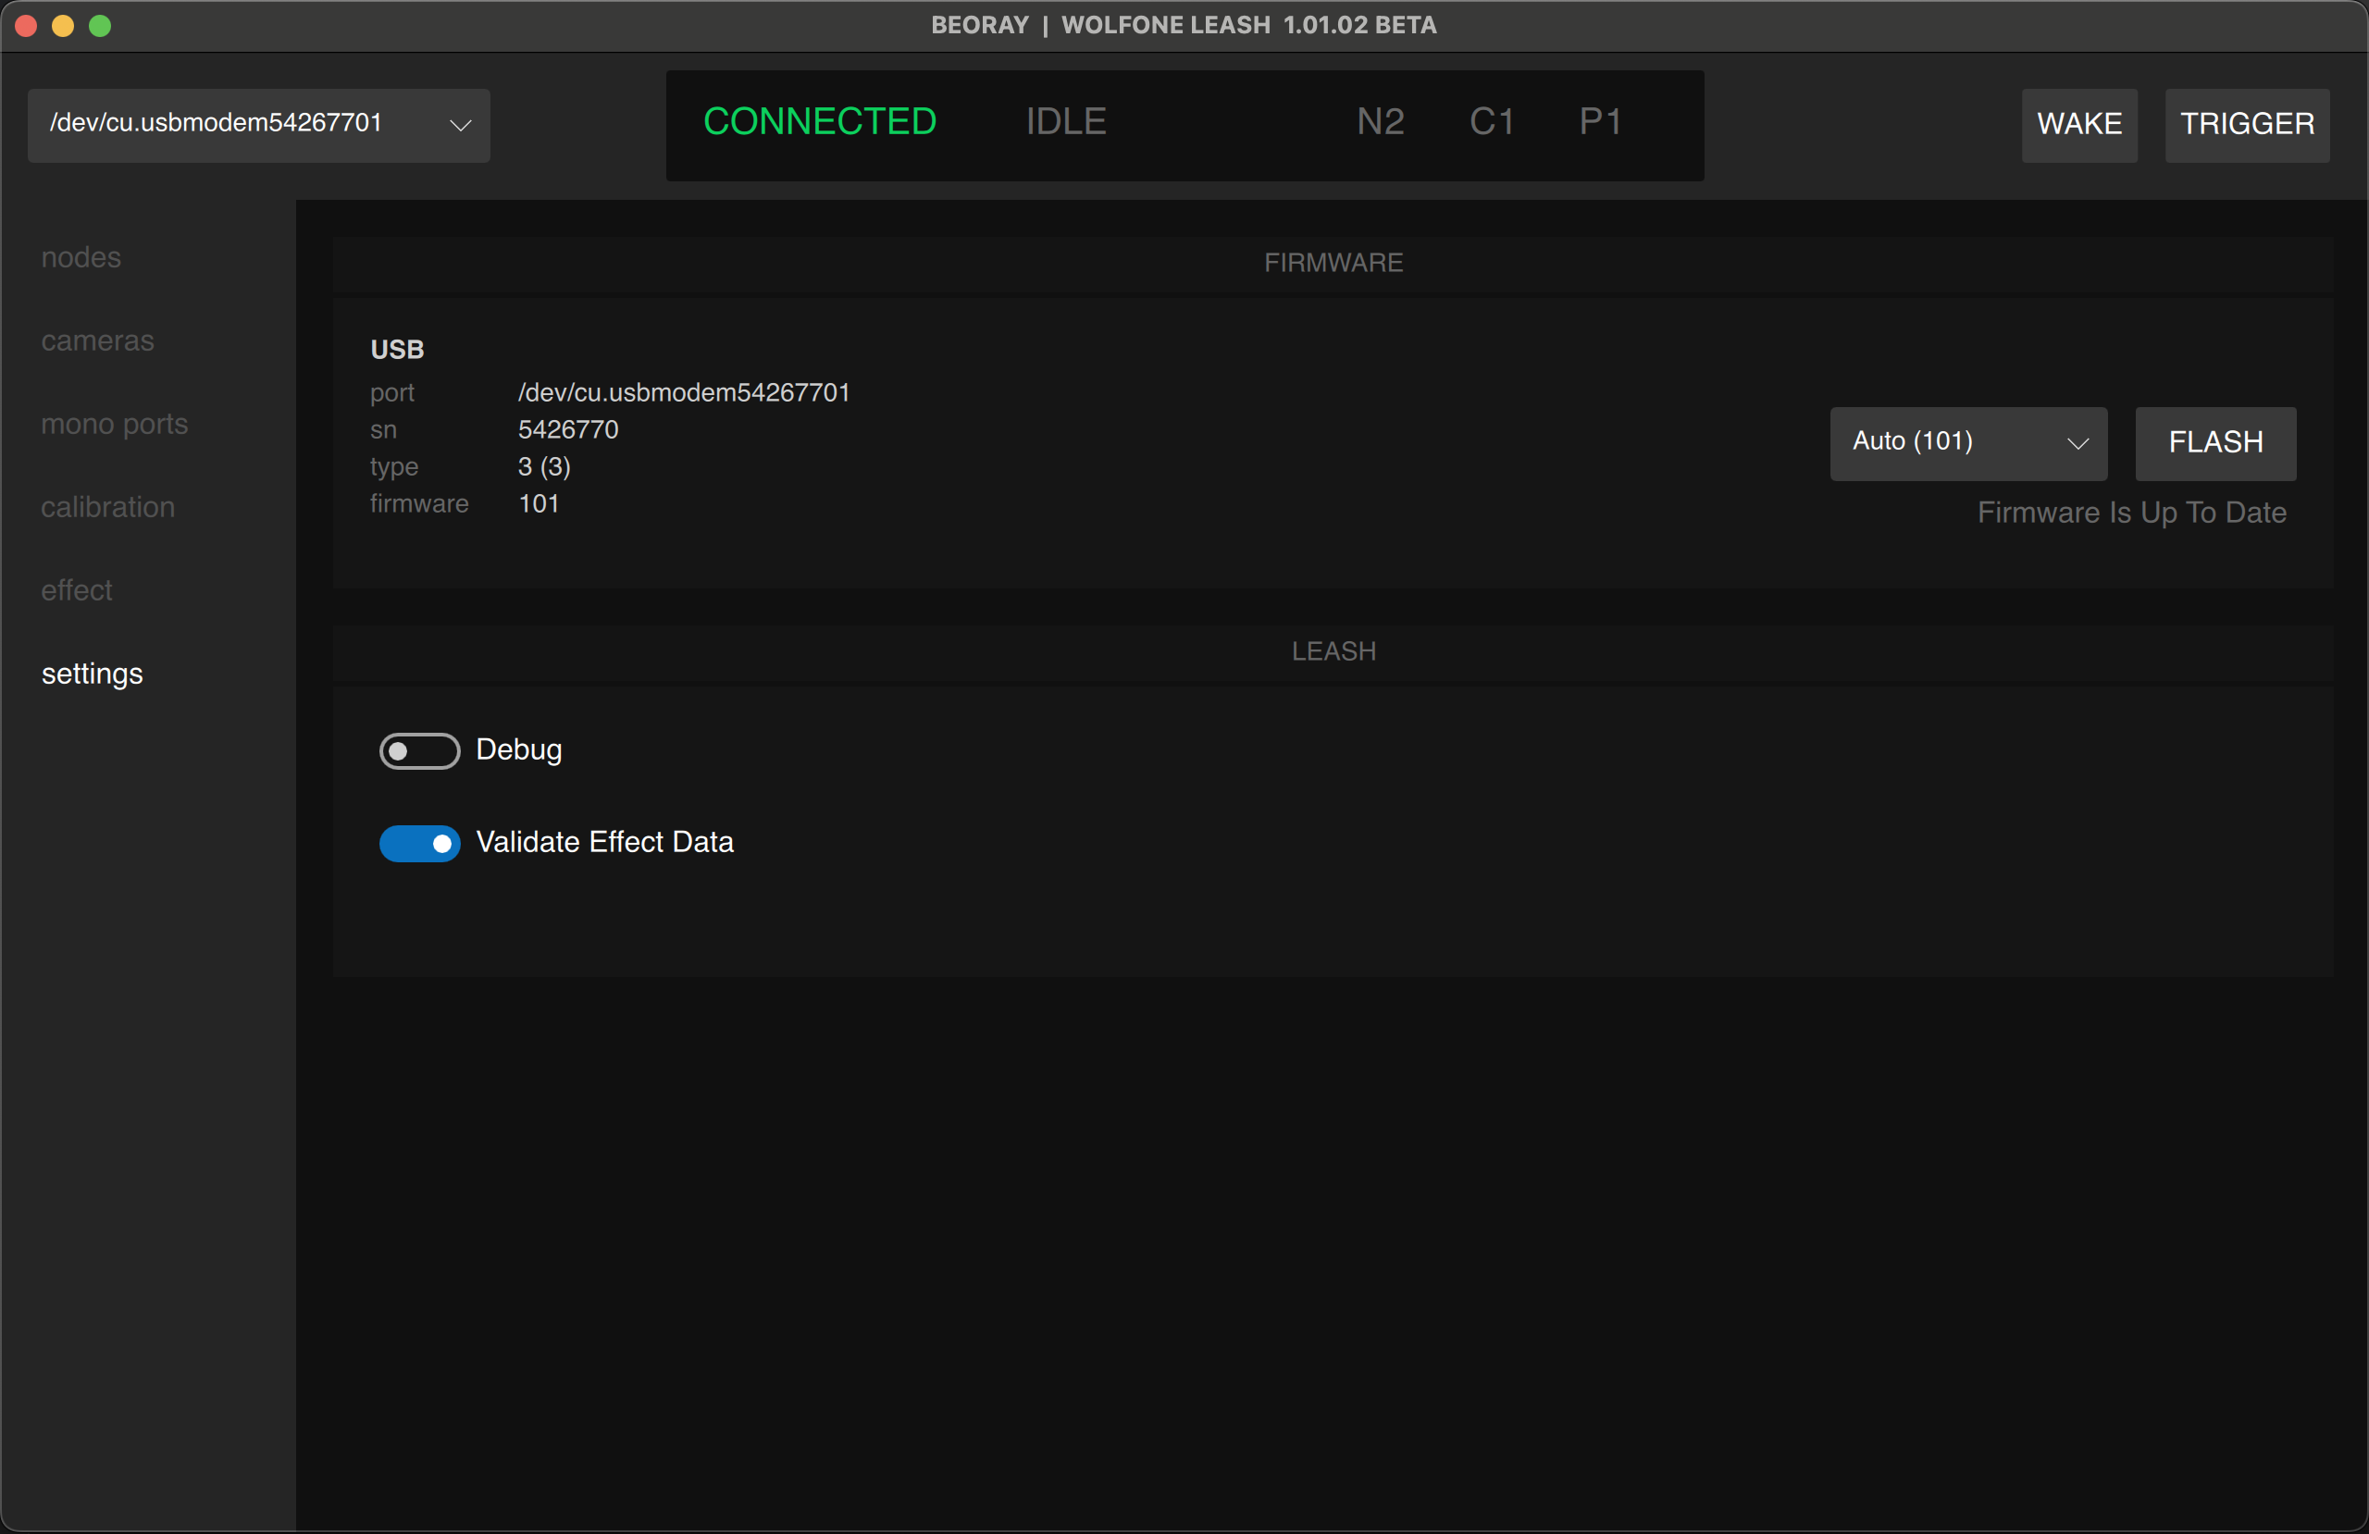This screenshot has width=2369, height=1534.
Task: Click the C1 status indicator
Action: point(1491,121)
